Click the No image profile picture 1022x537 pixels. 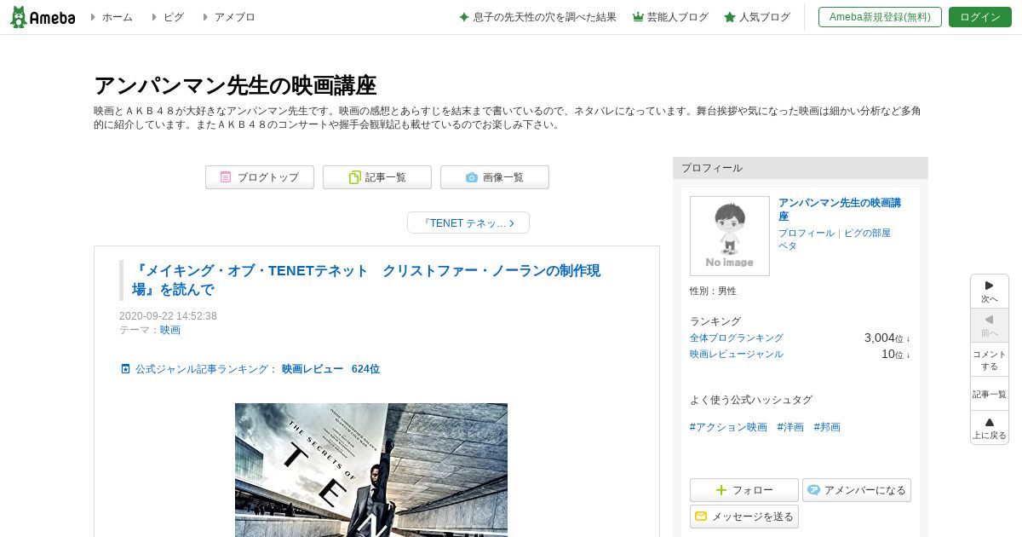click(730, 236)
